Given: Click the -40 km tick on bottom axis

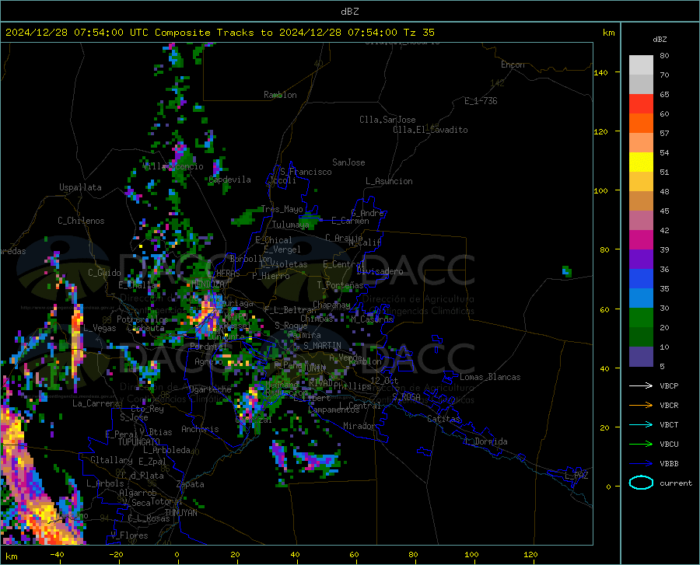Looking at the screenshot, I should pyautogui.click(x=57, y=555).
